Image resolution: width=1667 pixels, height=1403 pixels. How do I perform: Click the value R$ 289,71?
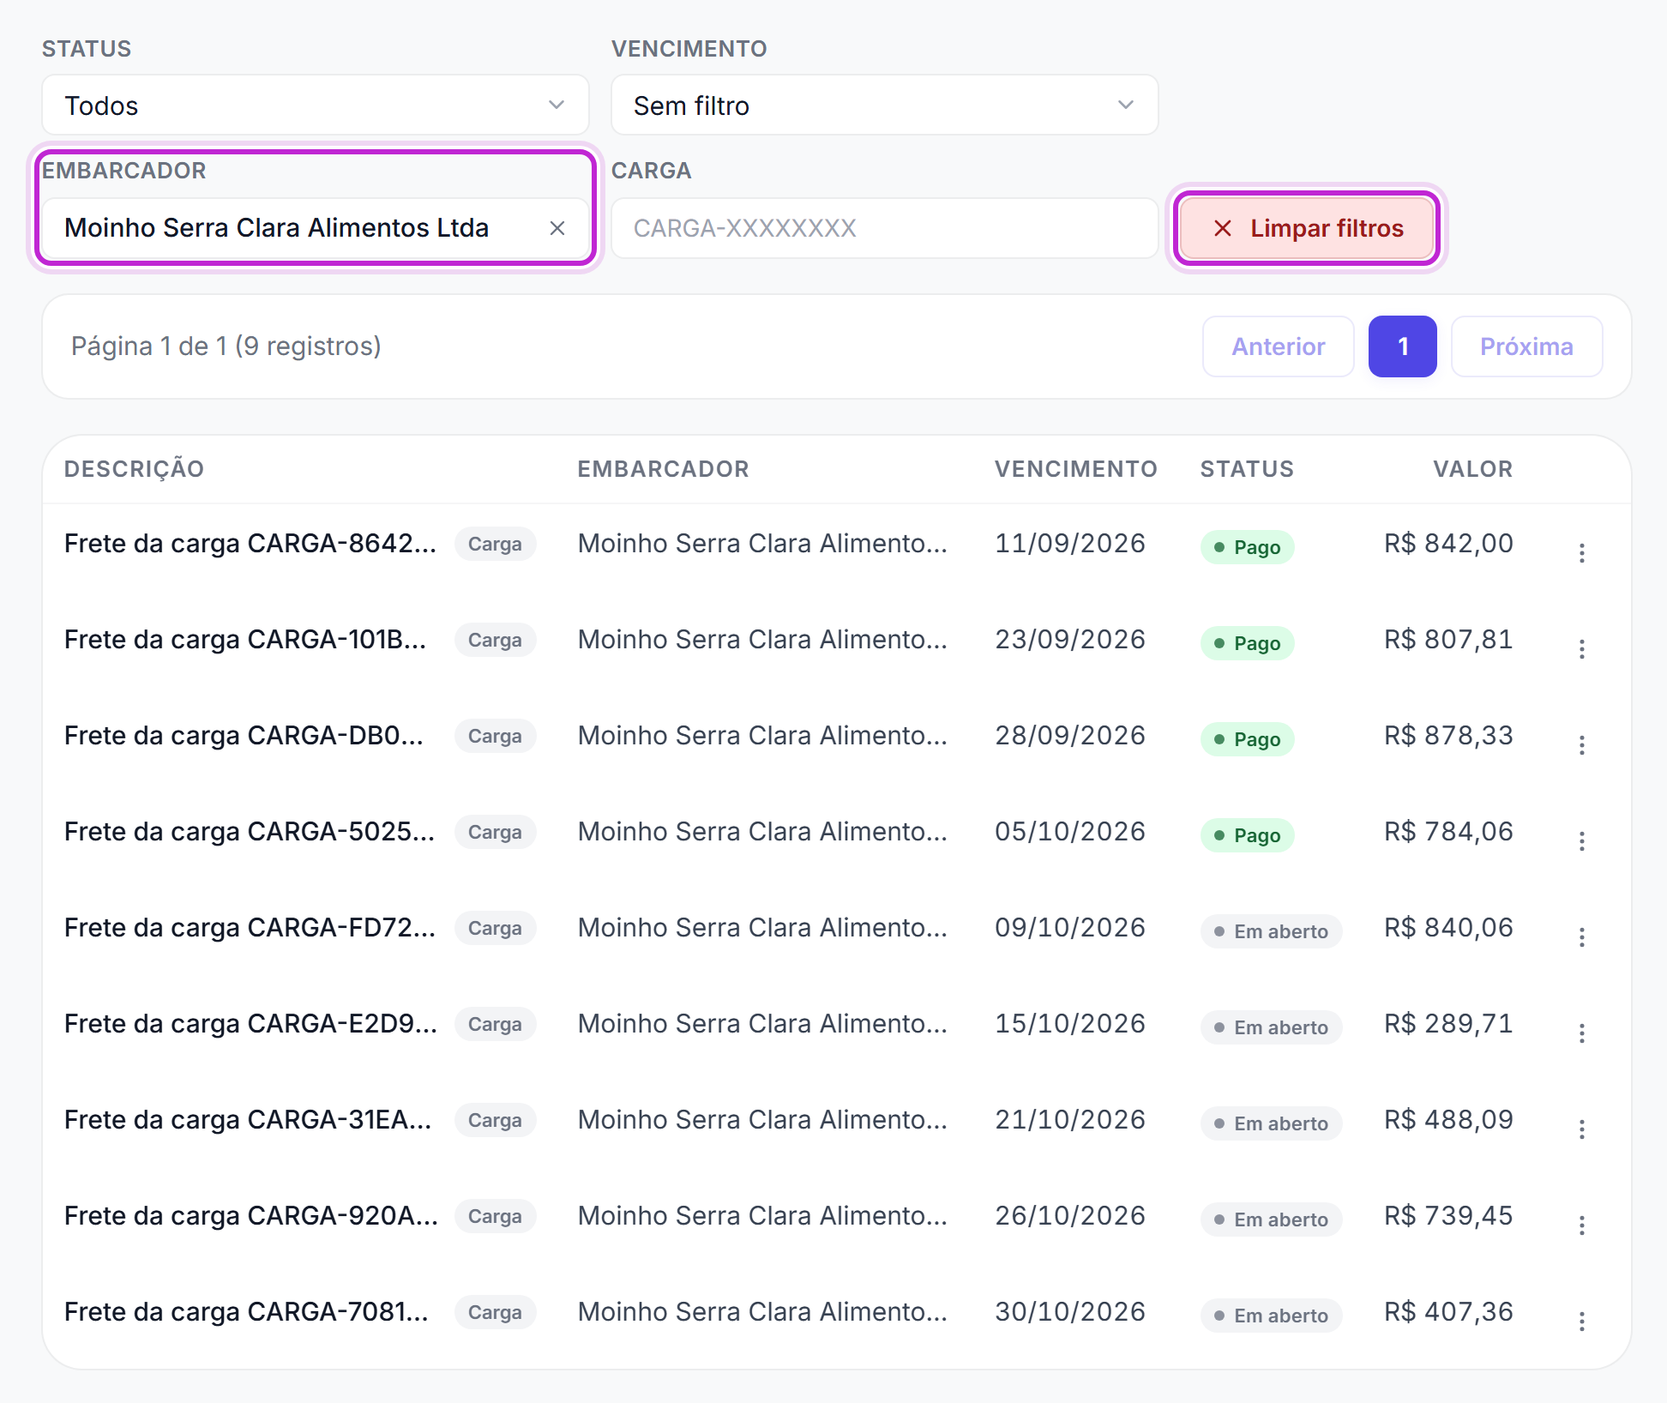pos(1448,1024)
